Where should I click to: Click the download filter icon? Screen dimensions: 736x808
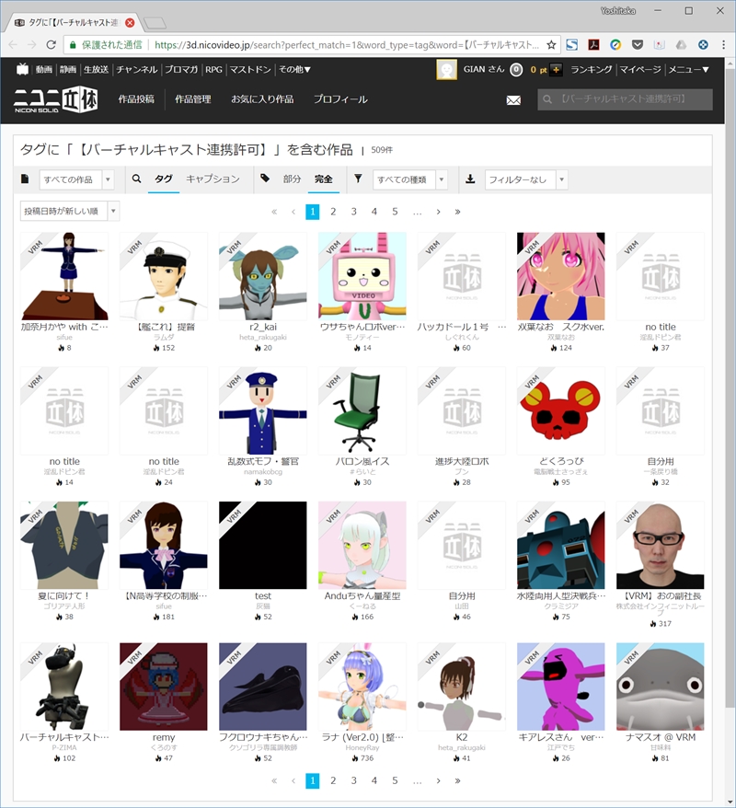[x=470, y=179]
